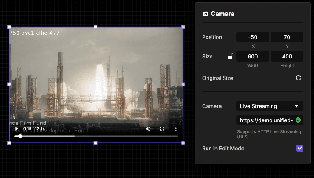The image size is (314, 178).
Task: Edit the Height value field
Action: coord(287,57)
